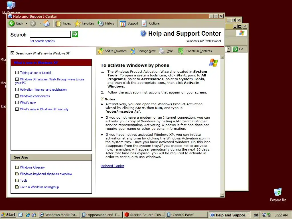292x219 pixels.
Task: Click the Back toolbar label
Action: (20, 23)
